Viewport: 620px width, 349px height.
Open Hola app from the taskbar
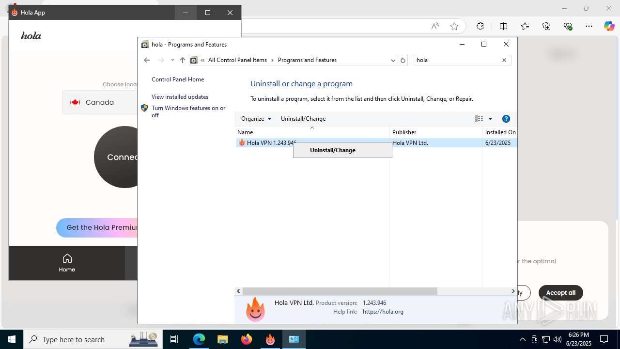click(270, 339)
